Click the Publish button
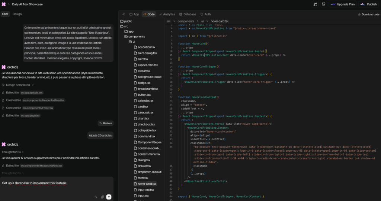This screenshot has width=381, height=201. coord(369,4)
